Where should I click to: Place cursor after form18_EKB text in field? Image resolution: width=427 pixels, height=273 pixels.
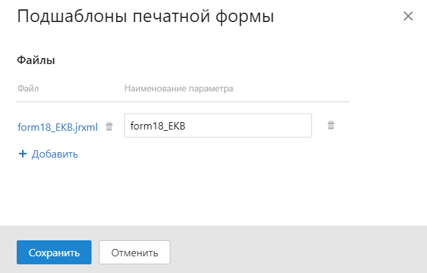coord(186,126)
